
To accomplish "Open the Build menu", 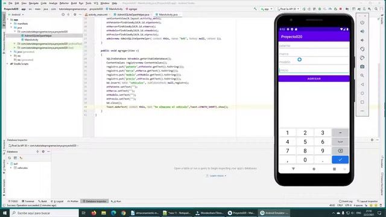I will 74,3.
